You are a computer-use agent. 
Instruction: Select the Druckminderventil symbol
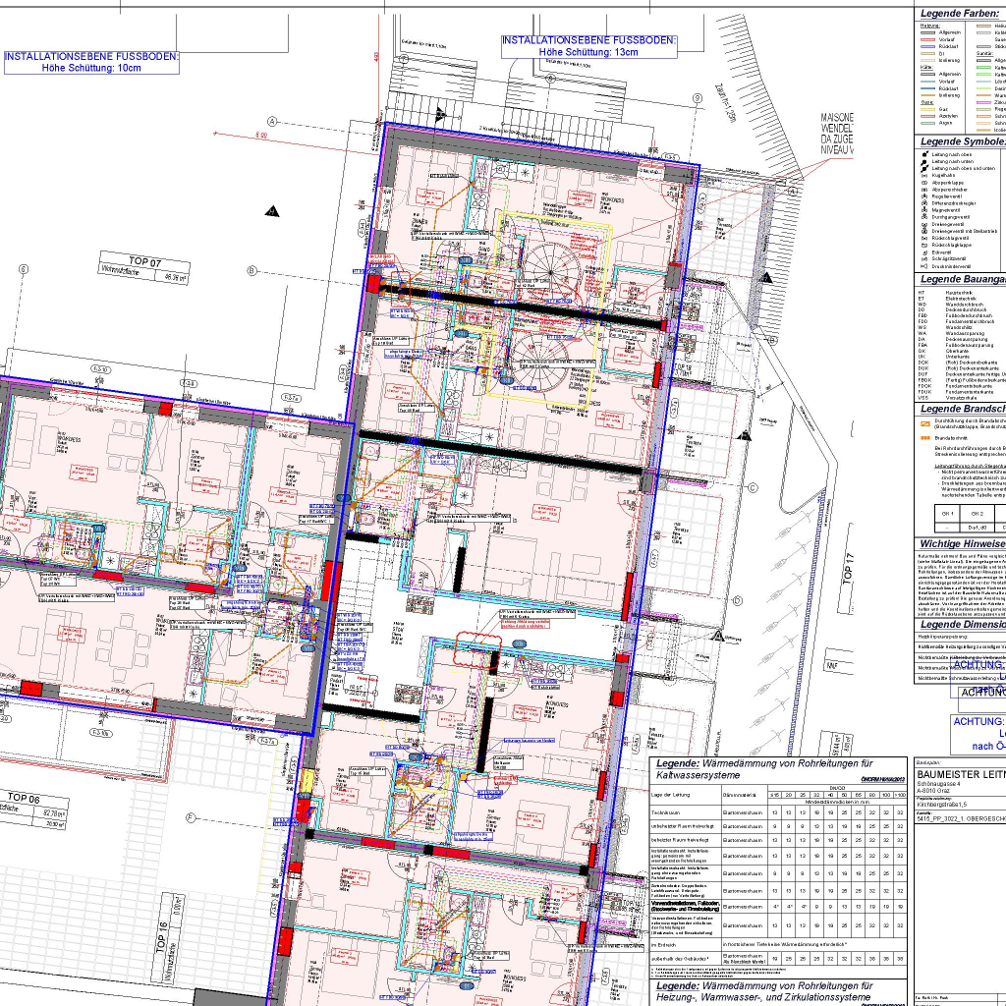point(924,266)
